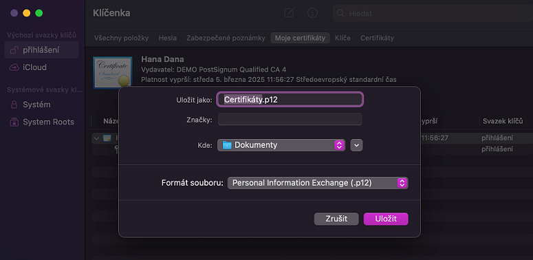Image resolution: width=533 pixels, height=260 pixels.
Task: Switch to the Hesla tab
Action: [x=168, y=38]
